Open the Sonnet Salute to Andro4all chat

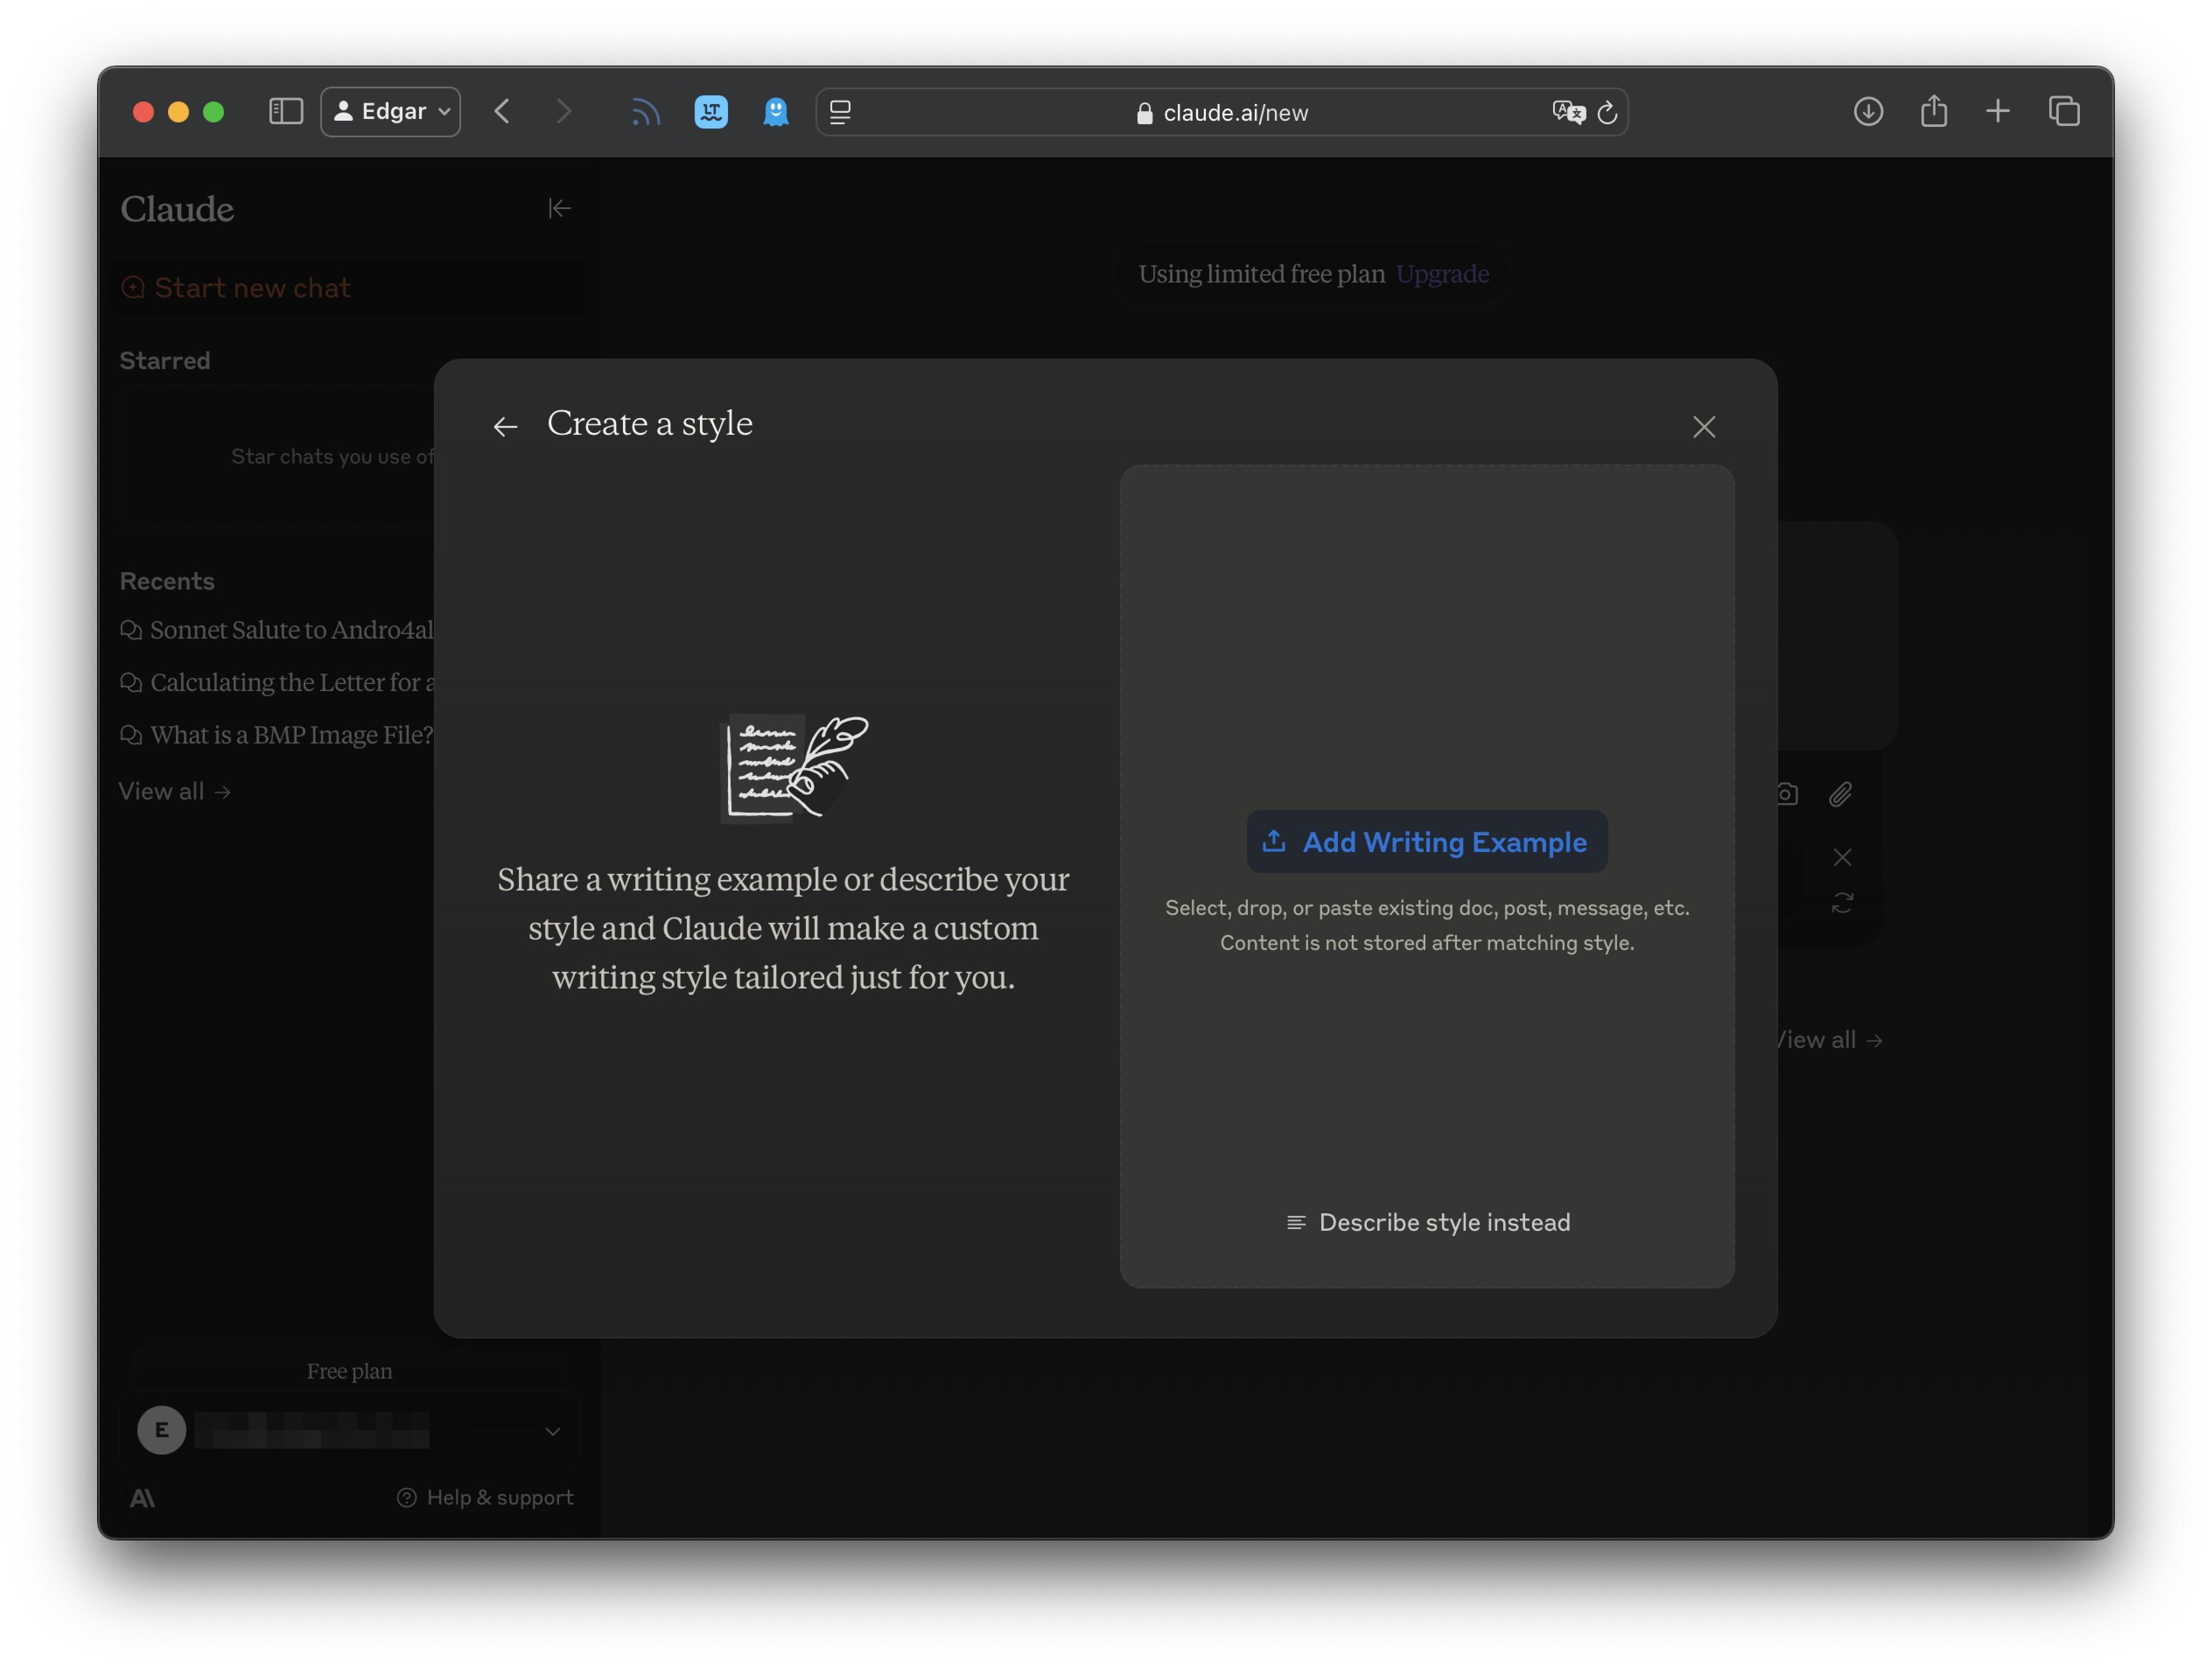point(277,630)
